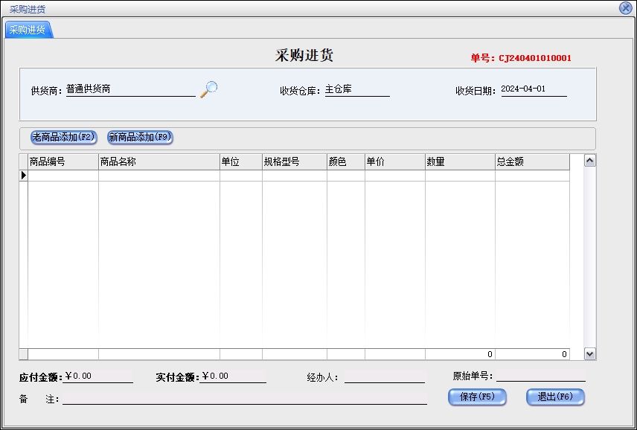637x430 pixels.
Task: Click the 商品编号 column header
Action: point(63,161)
